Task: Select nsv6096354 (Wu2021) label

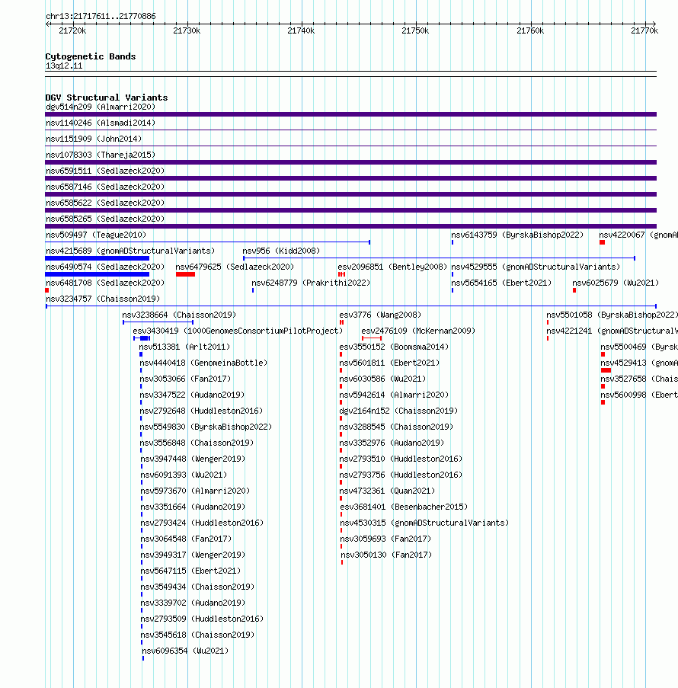Action: tap(185, 651)
